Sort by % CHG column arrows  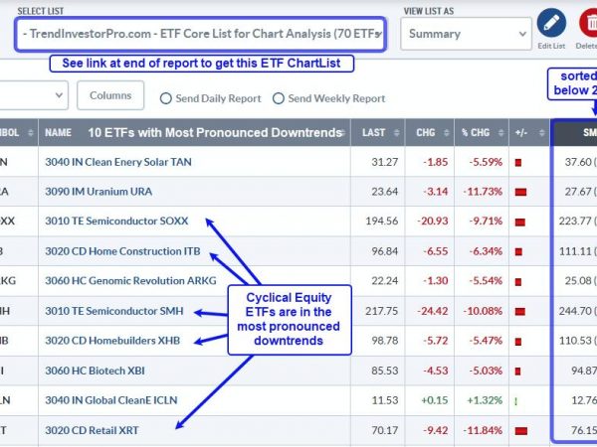(x=501, y=133)
